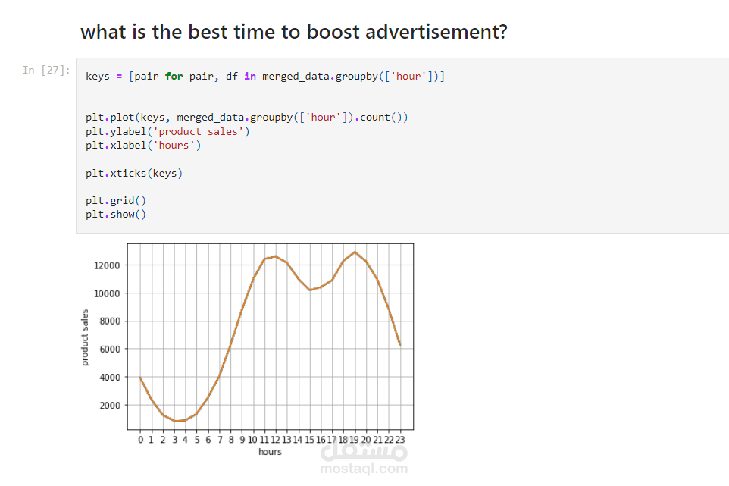This screenshot has width=729, height=486.
Task: Click the line's lowest point near hour 3
Action: coord(174,421)
